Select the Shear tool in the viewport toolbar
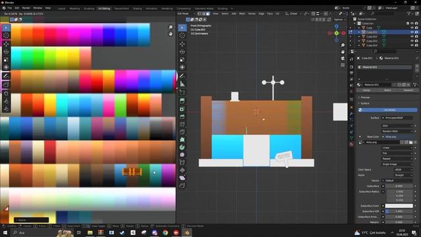This screenshot has width=421, height=237. [182, 178]
